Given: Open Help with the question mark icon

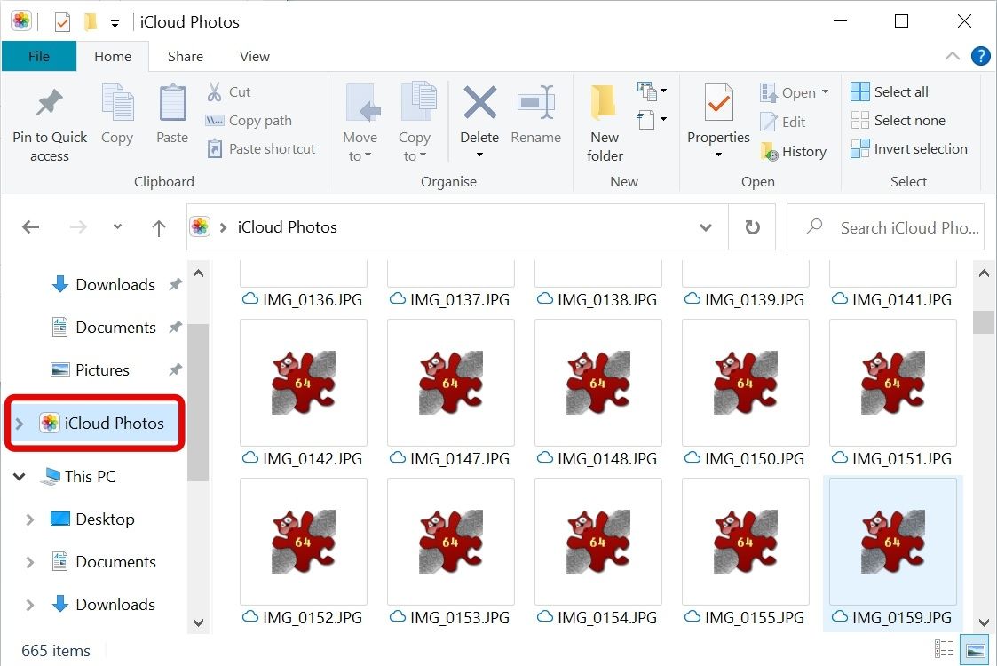Looking at the screenshot, I should pos(980,56).
